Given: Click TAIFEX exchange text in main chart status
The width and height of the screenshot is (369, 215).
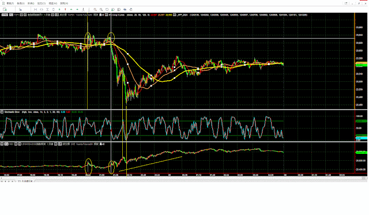Looking at the screenshot, I should (71, 14).
